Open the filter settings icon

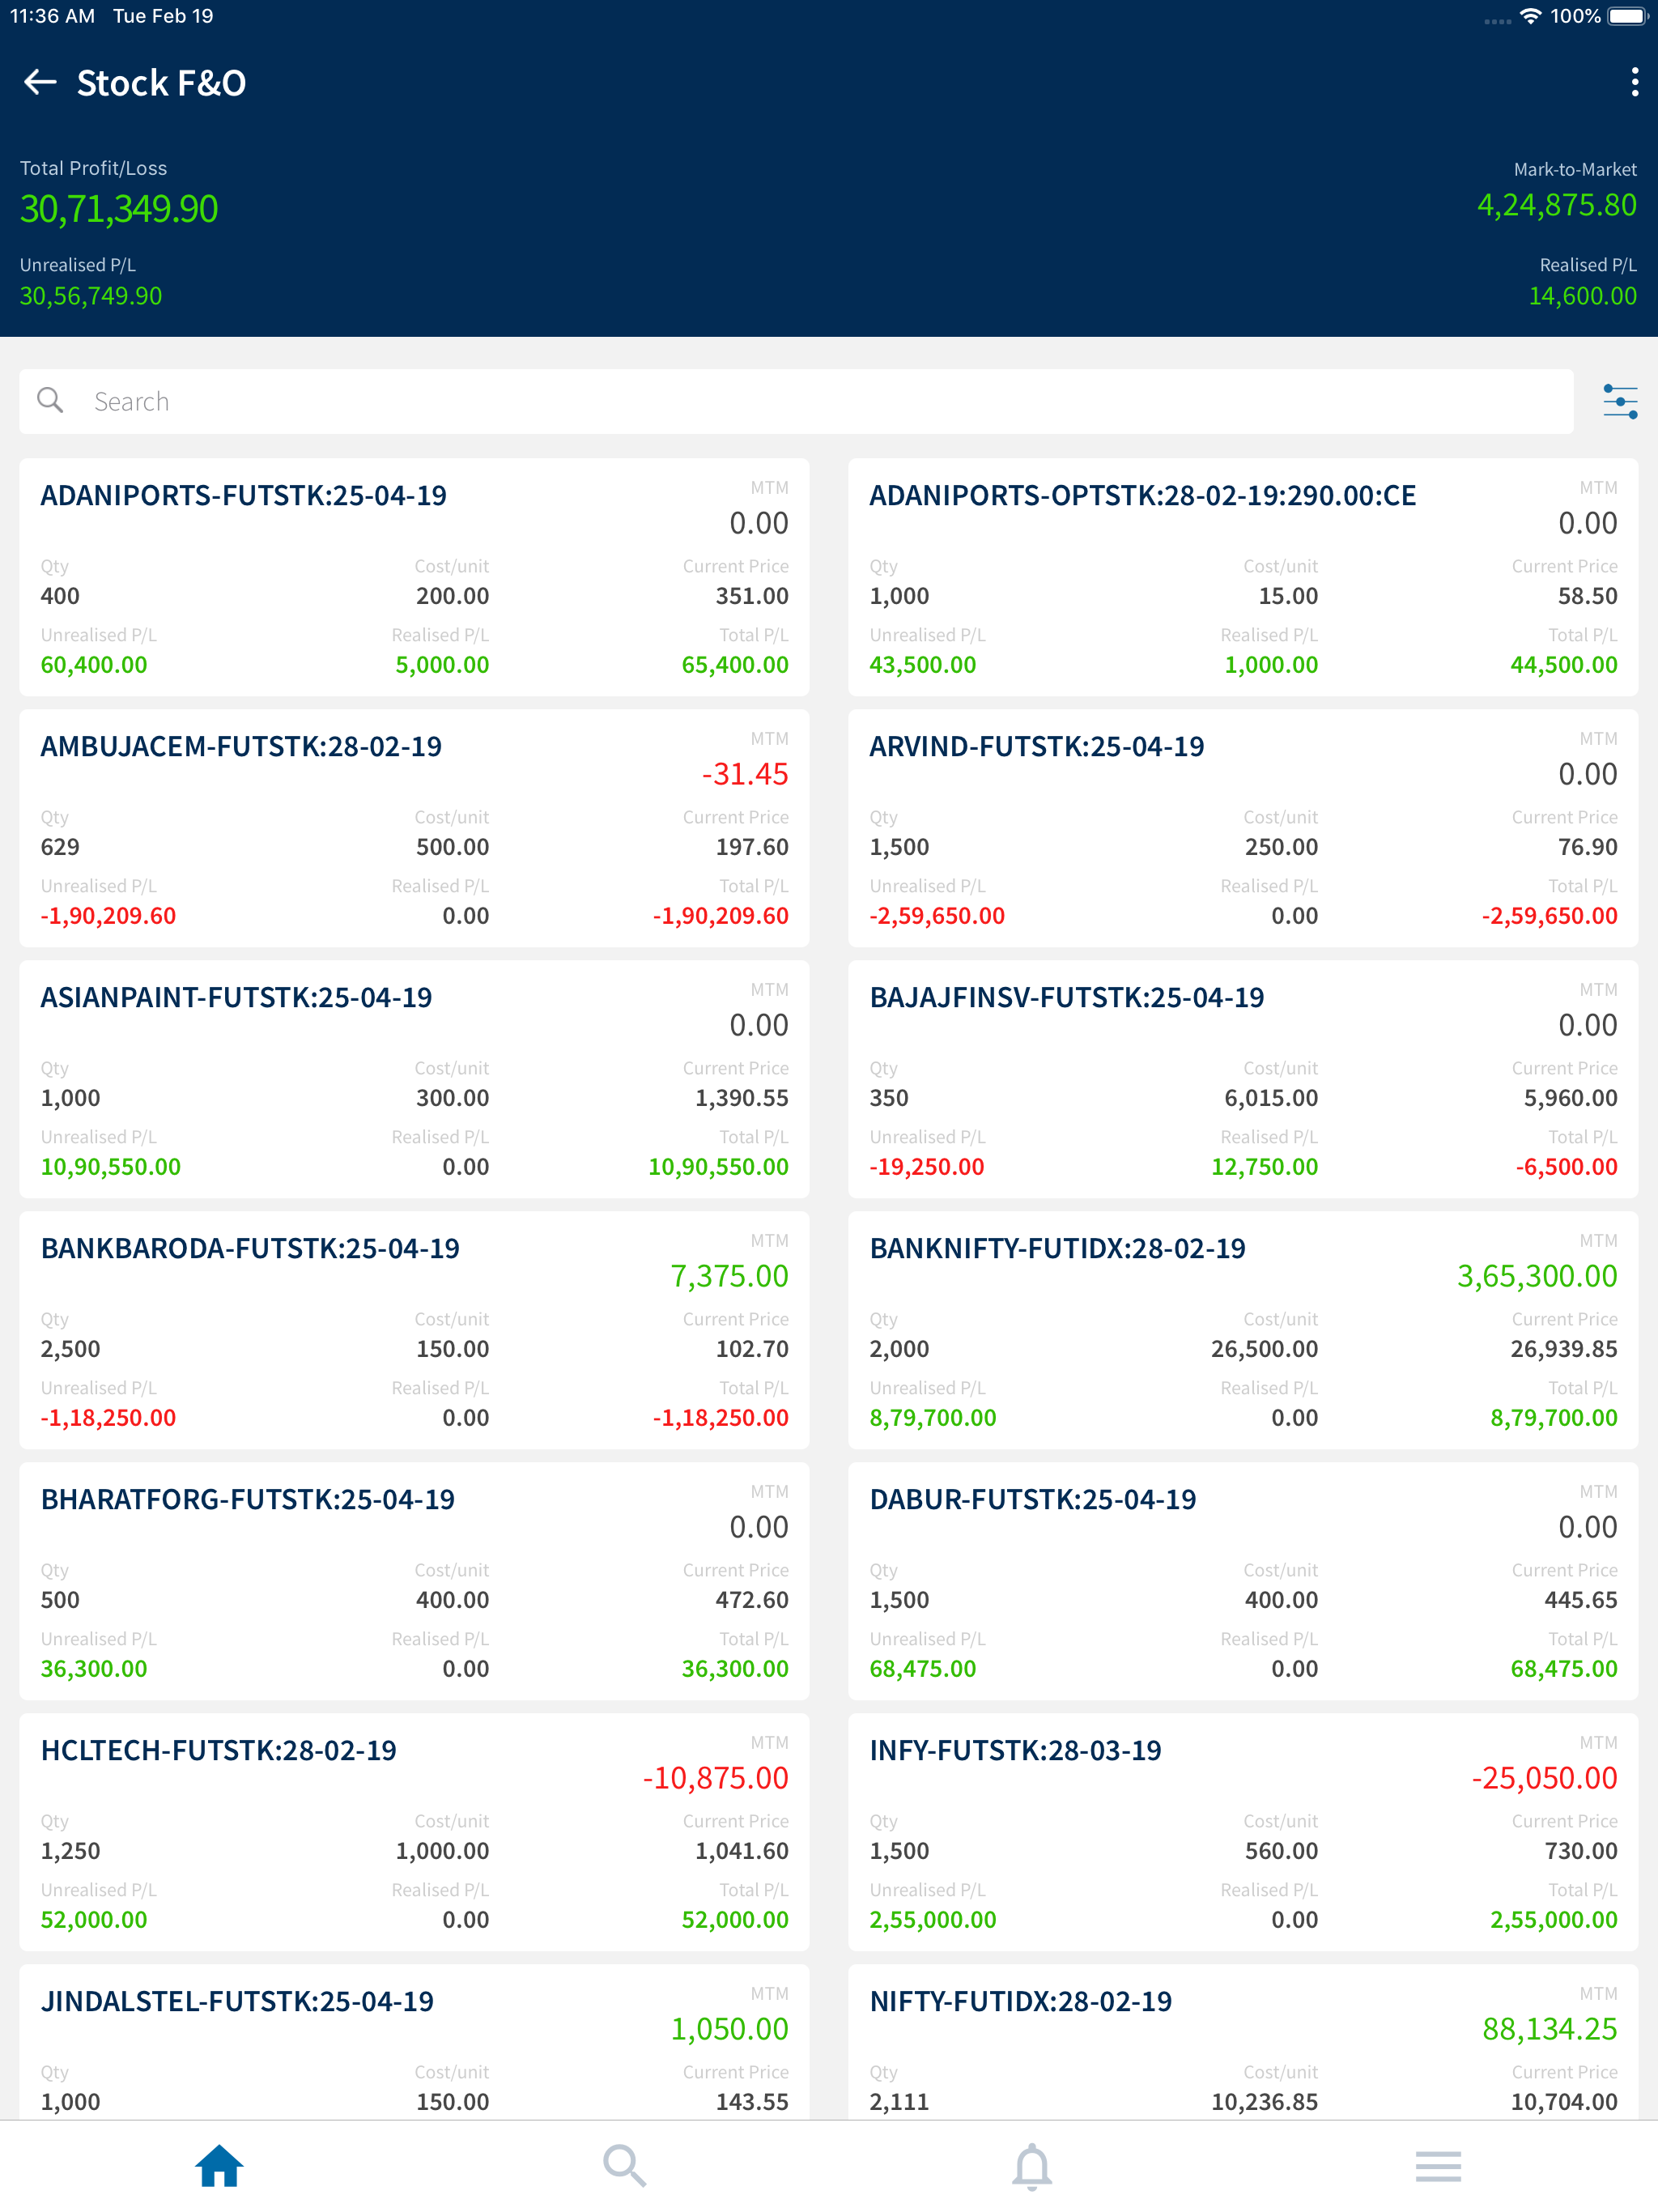tap(1620, 402)
